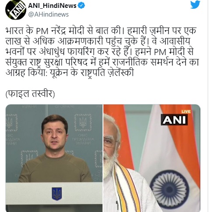Click the ANI watermark logo in the photo
The width and height of the screenshot is (209, 212).
click(174, 120)
